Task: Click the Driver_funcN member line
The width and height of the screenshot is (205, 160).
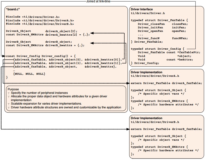Action: pos(163,38)
